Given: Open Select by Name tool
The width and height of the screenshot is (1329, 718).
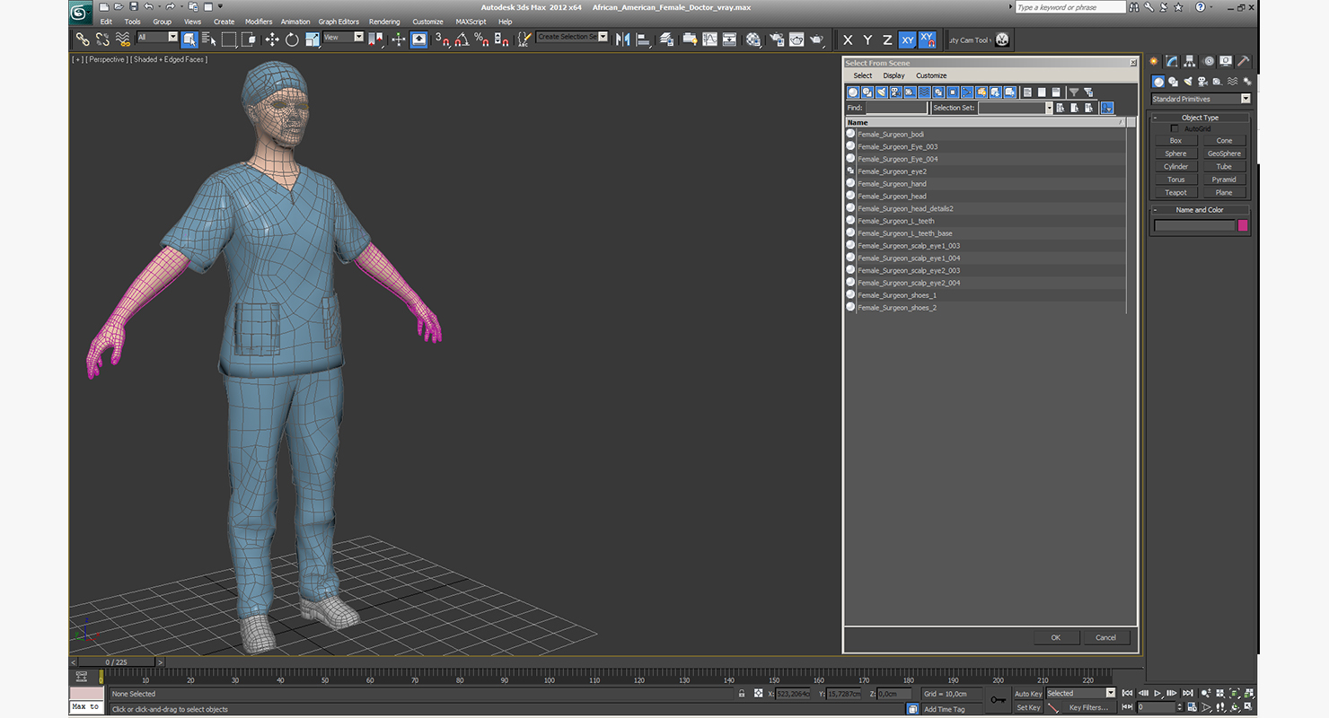Looking at the screenshot, I should pyautogui.click(x=209, y=39).
